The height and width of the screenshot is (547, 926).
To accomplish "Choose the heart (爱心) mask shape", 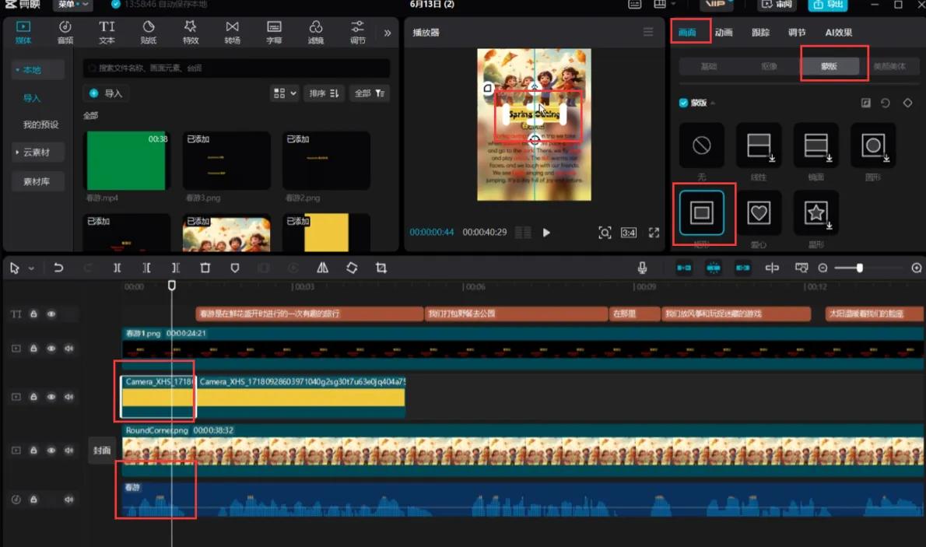I will pos(759,212).
